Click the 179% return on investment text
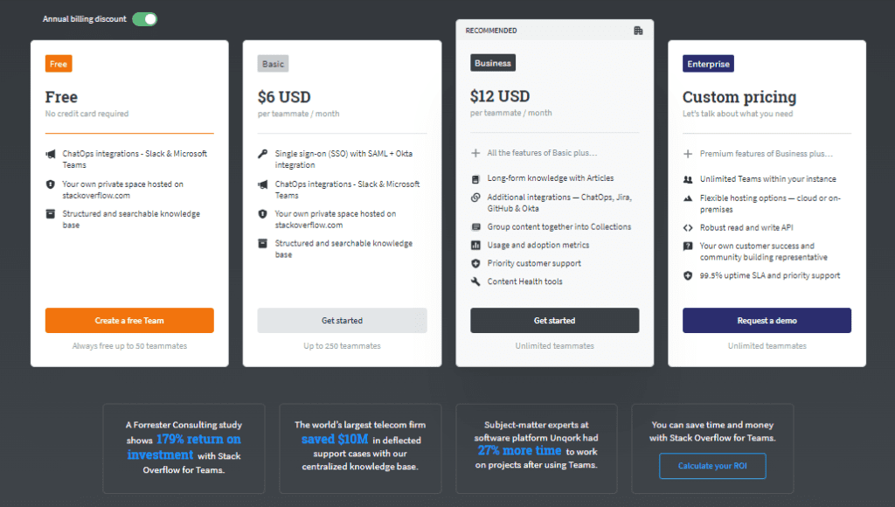This screenshot has width=895, height=507. coord(184,447)
